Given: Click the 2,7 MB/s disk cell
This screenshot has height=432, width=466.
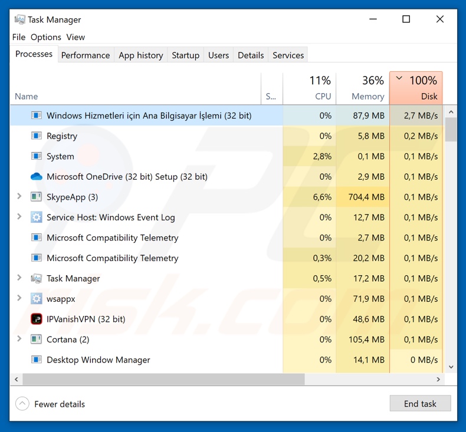Looking at the screenshot, I should tap(416, 115).
